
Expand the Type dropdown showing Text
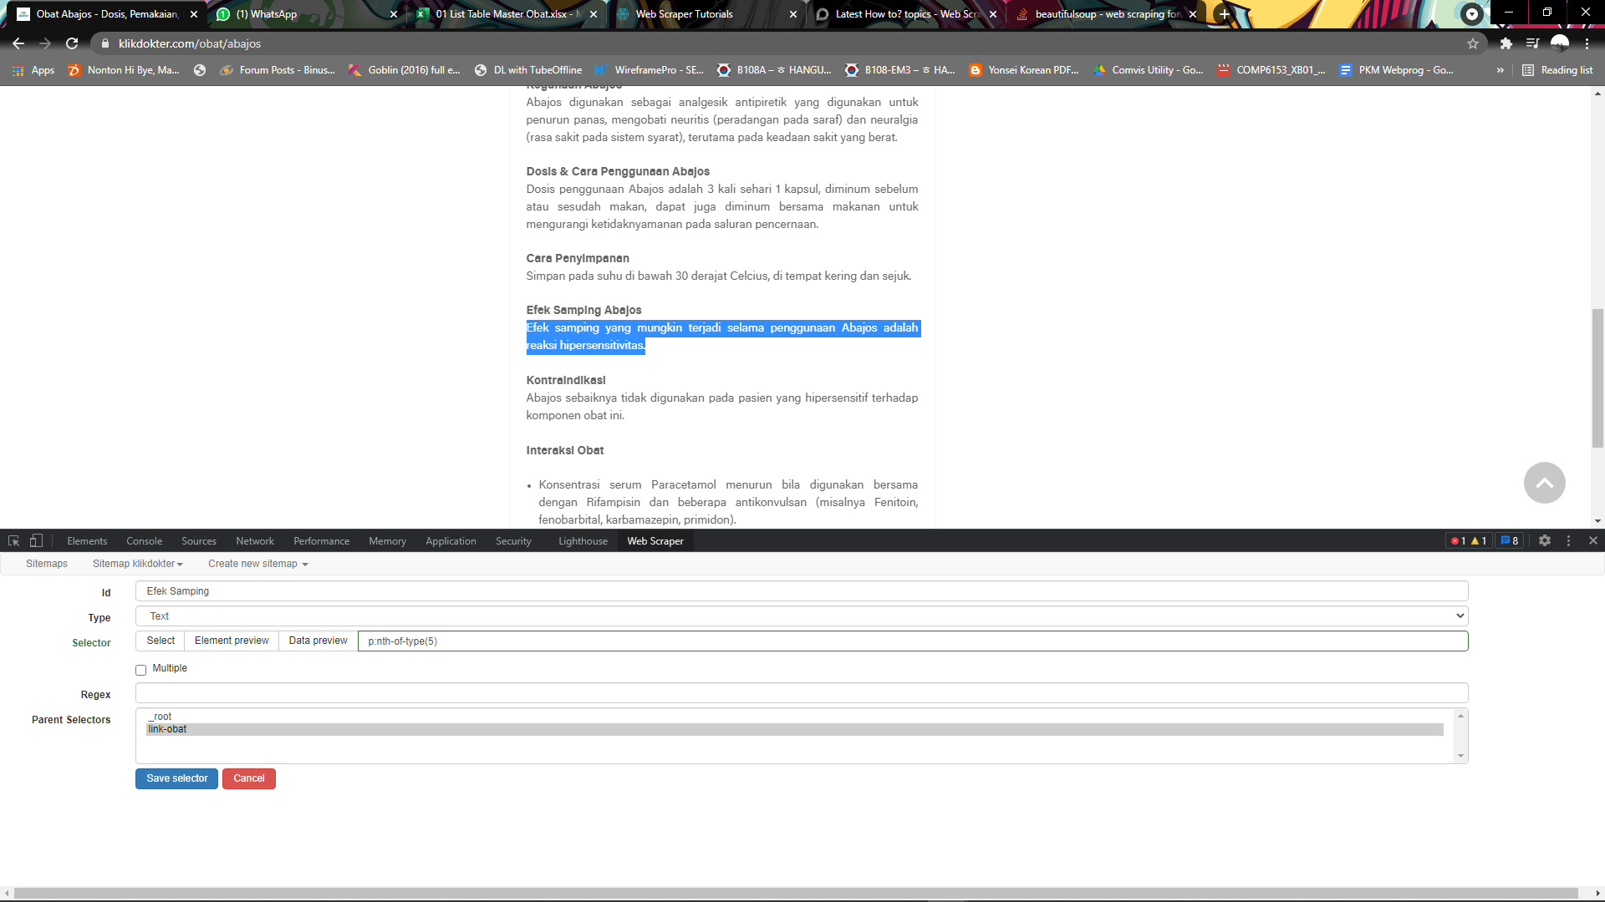[x=801, y=616]
